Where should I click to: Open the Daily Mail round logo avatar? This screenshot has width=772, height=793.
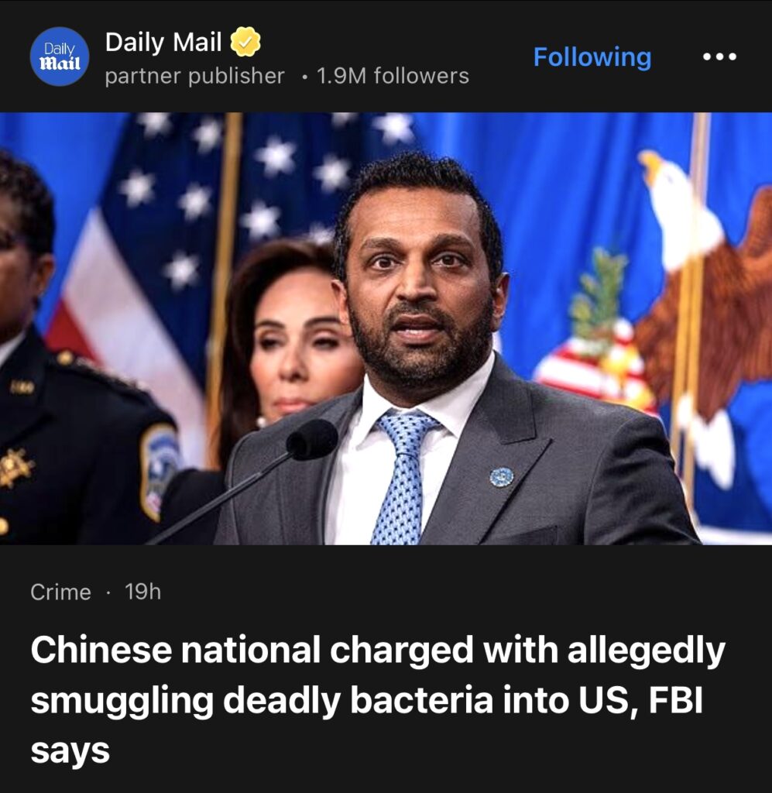point(60,56)
